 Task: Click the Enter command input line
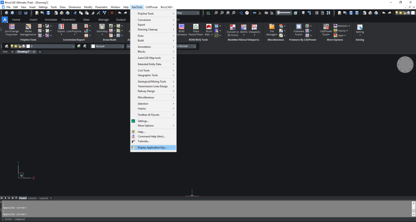pyautogui.click(x=208, y=219)
